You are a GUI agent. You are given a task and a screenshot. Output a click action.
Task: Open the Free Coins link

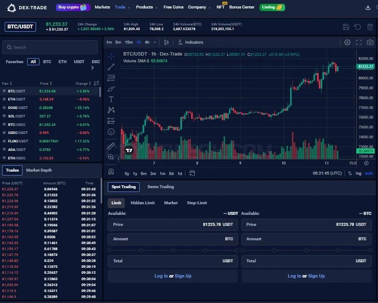[x=174, y=7]
